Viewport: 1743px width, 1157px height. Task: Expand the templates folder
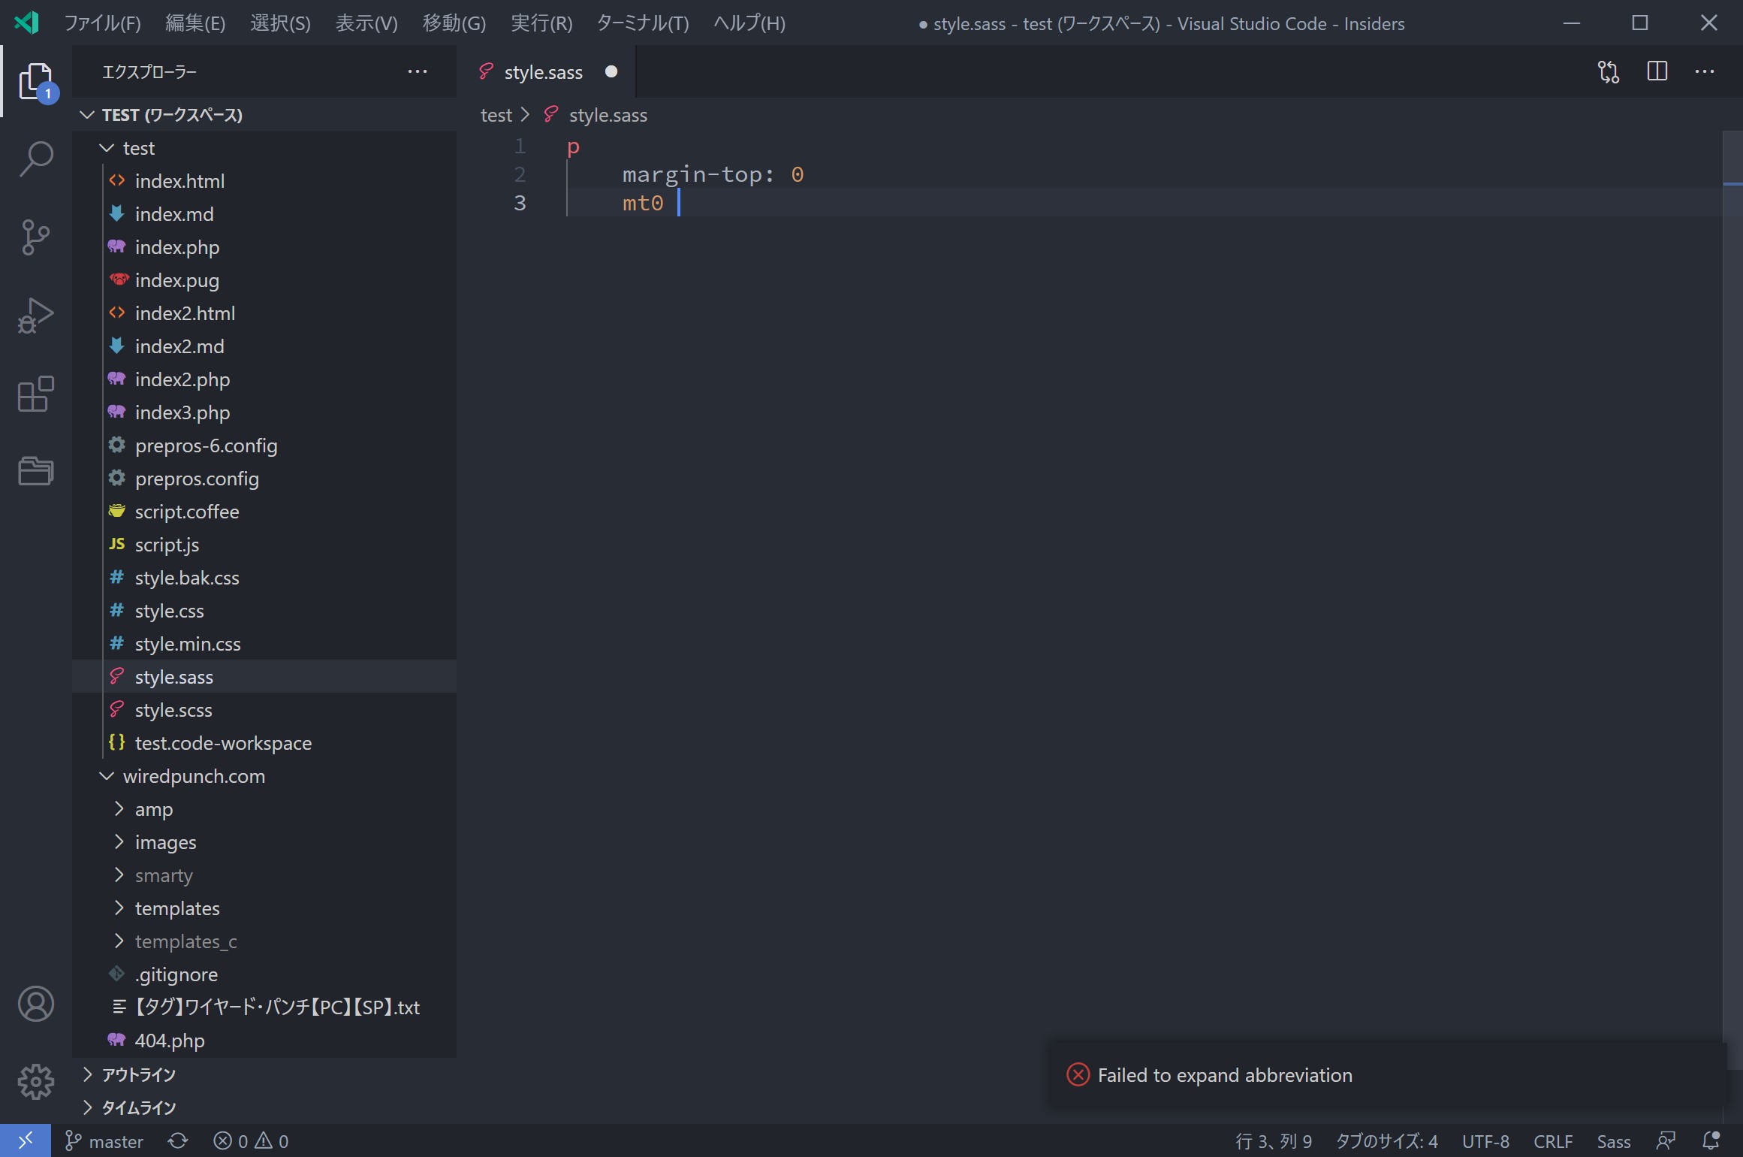(119, 908)
